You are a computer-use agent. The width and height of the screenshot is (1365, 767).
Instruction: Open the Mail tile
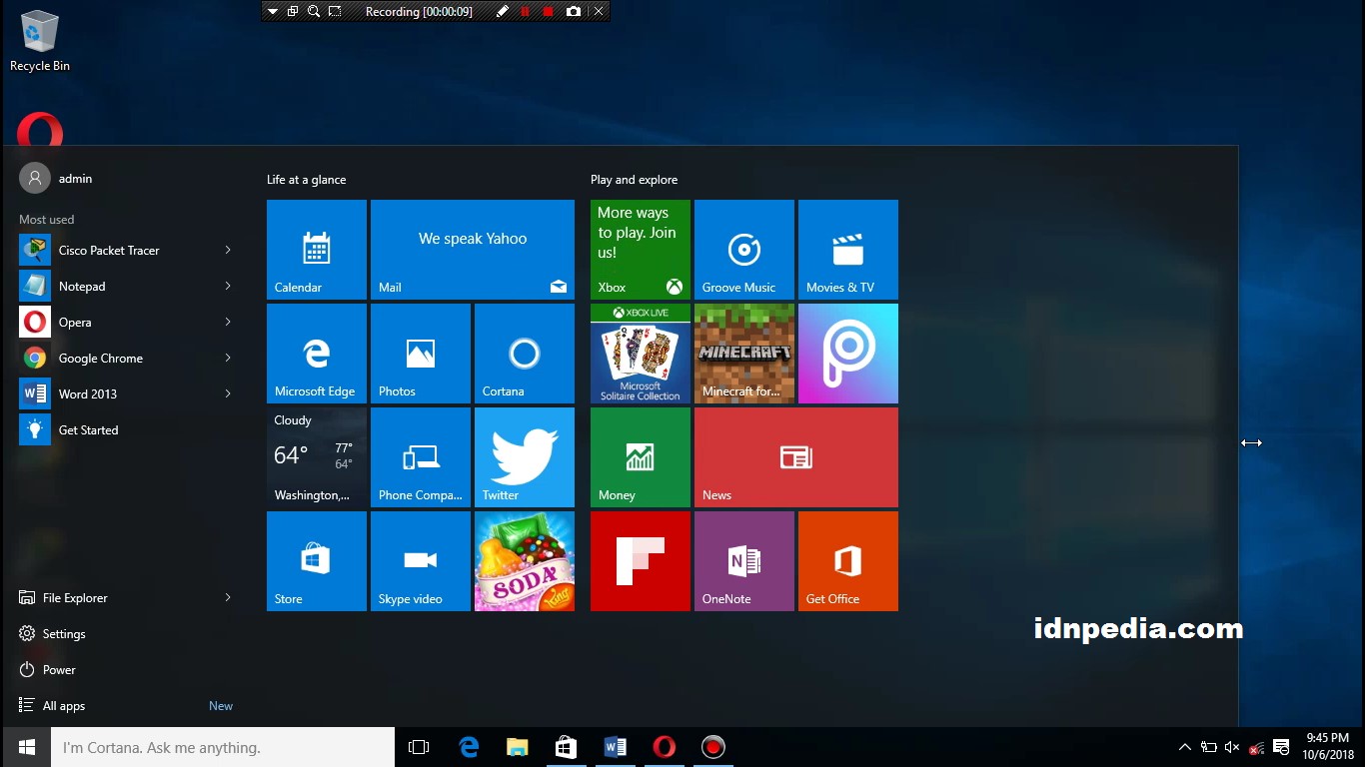[x=473, y=250]
